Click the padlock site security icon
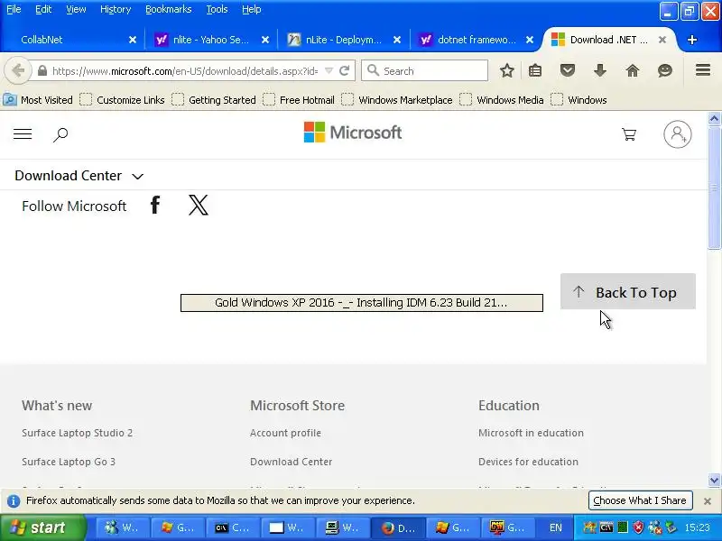The height and width of the screenshot is (541, 722). point(42,71)
